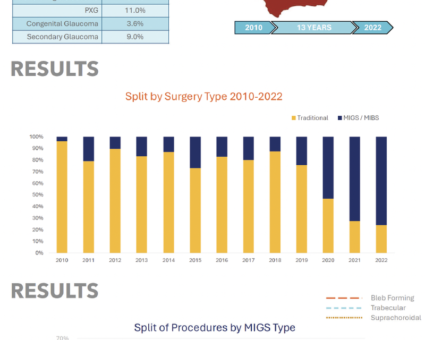Click the 2022 bar's yellow Traditional segment
The width and height of the screenshot is (425, 340).
coord(381,239)
